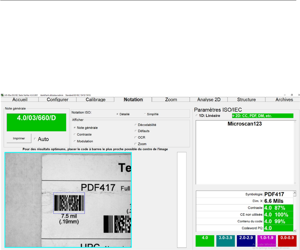Click the LVS-95xx application title icon
Screen dimensions: 300x250
coord(2,95)
